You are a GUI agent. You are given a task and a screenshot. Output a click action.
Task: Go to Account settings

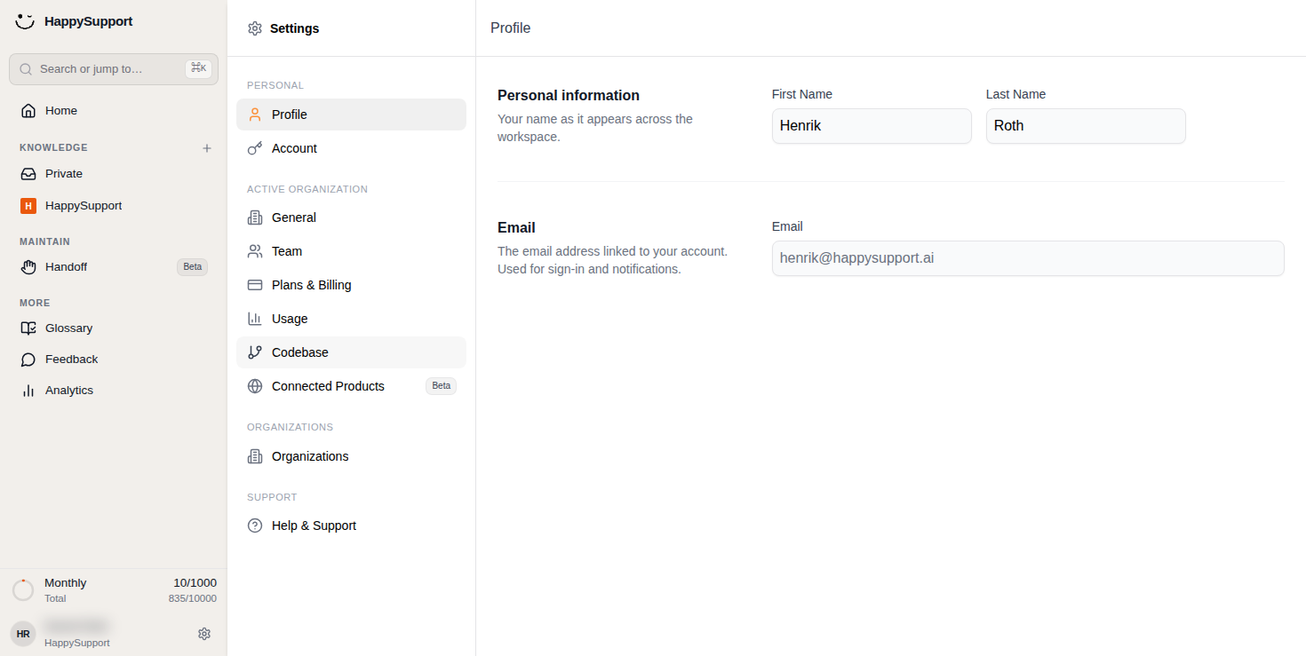pos(351,148)
